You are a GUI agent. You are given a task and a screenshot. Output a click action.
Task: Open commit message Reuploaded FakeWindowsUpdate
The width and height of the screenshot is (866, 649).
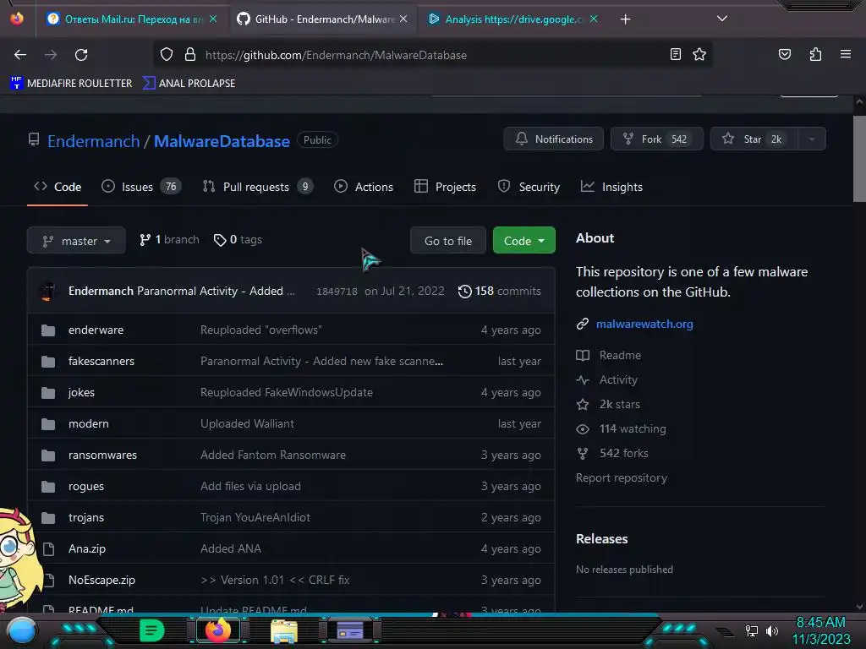click(287, 392)
